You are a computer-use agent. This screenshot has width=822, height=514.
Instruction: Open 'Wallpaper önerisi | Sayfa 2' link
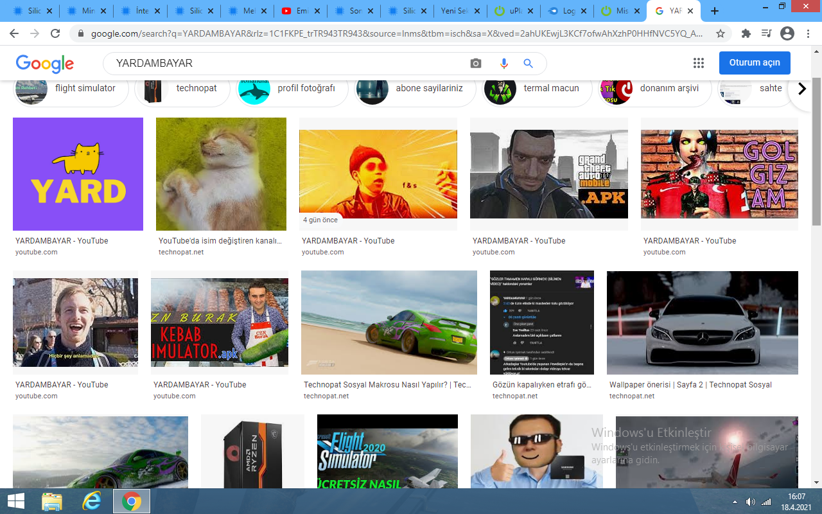point(690,385)
